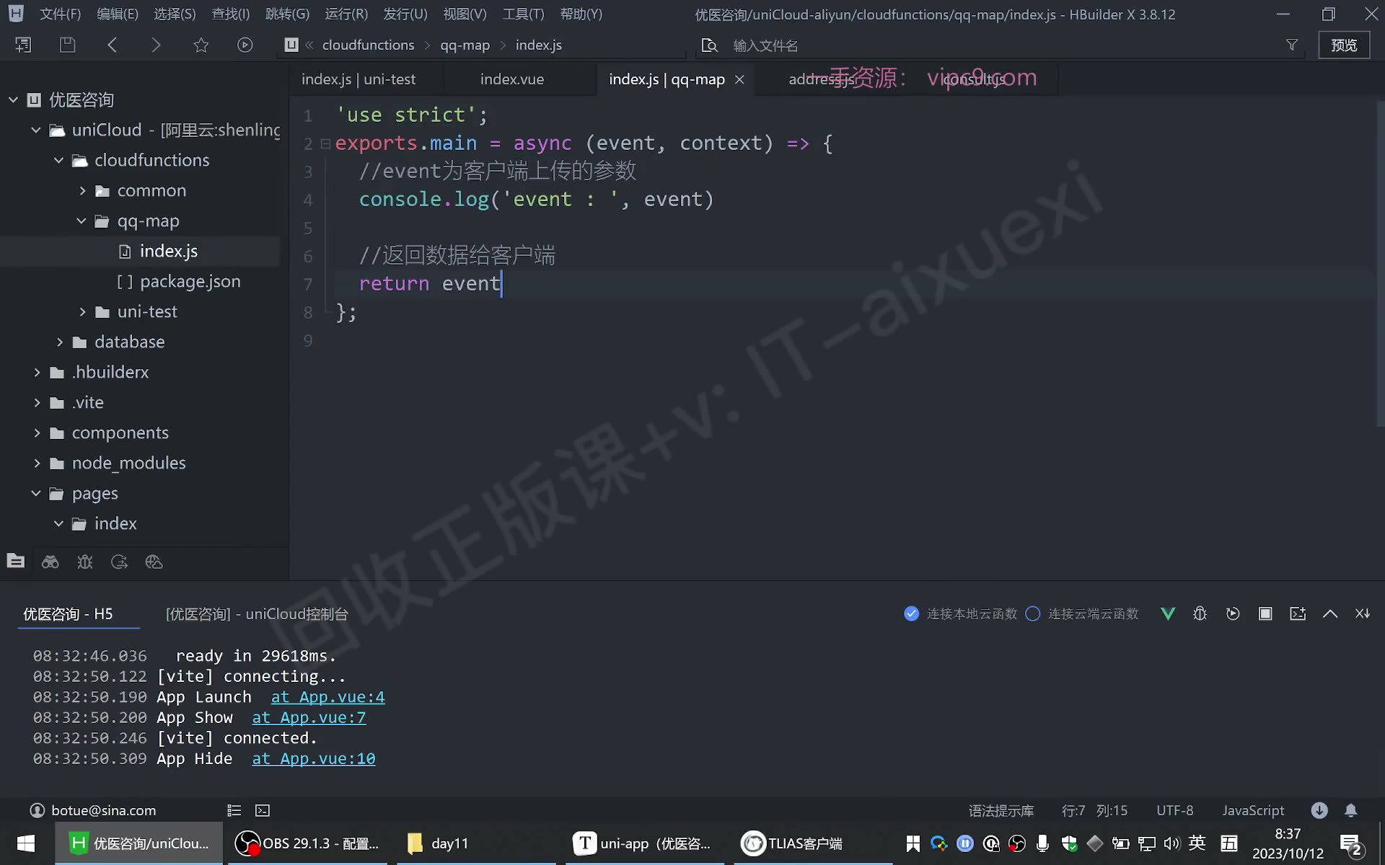Click the JavaScript language status entry
Viewport: 1385px width, 865px height.
[x=1253, y=810]
